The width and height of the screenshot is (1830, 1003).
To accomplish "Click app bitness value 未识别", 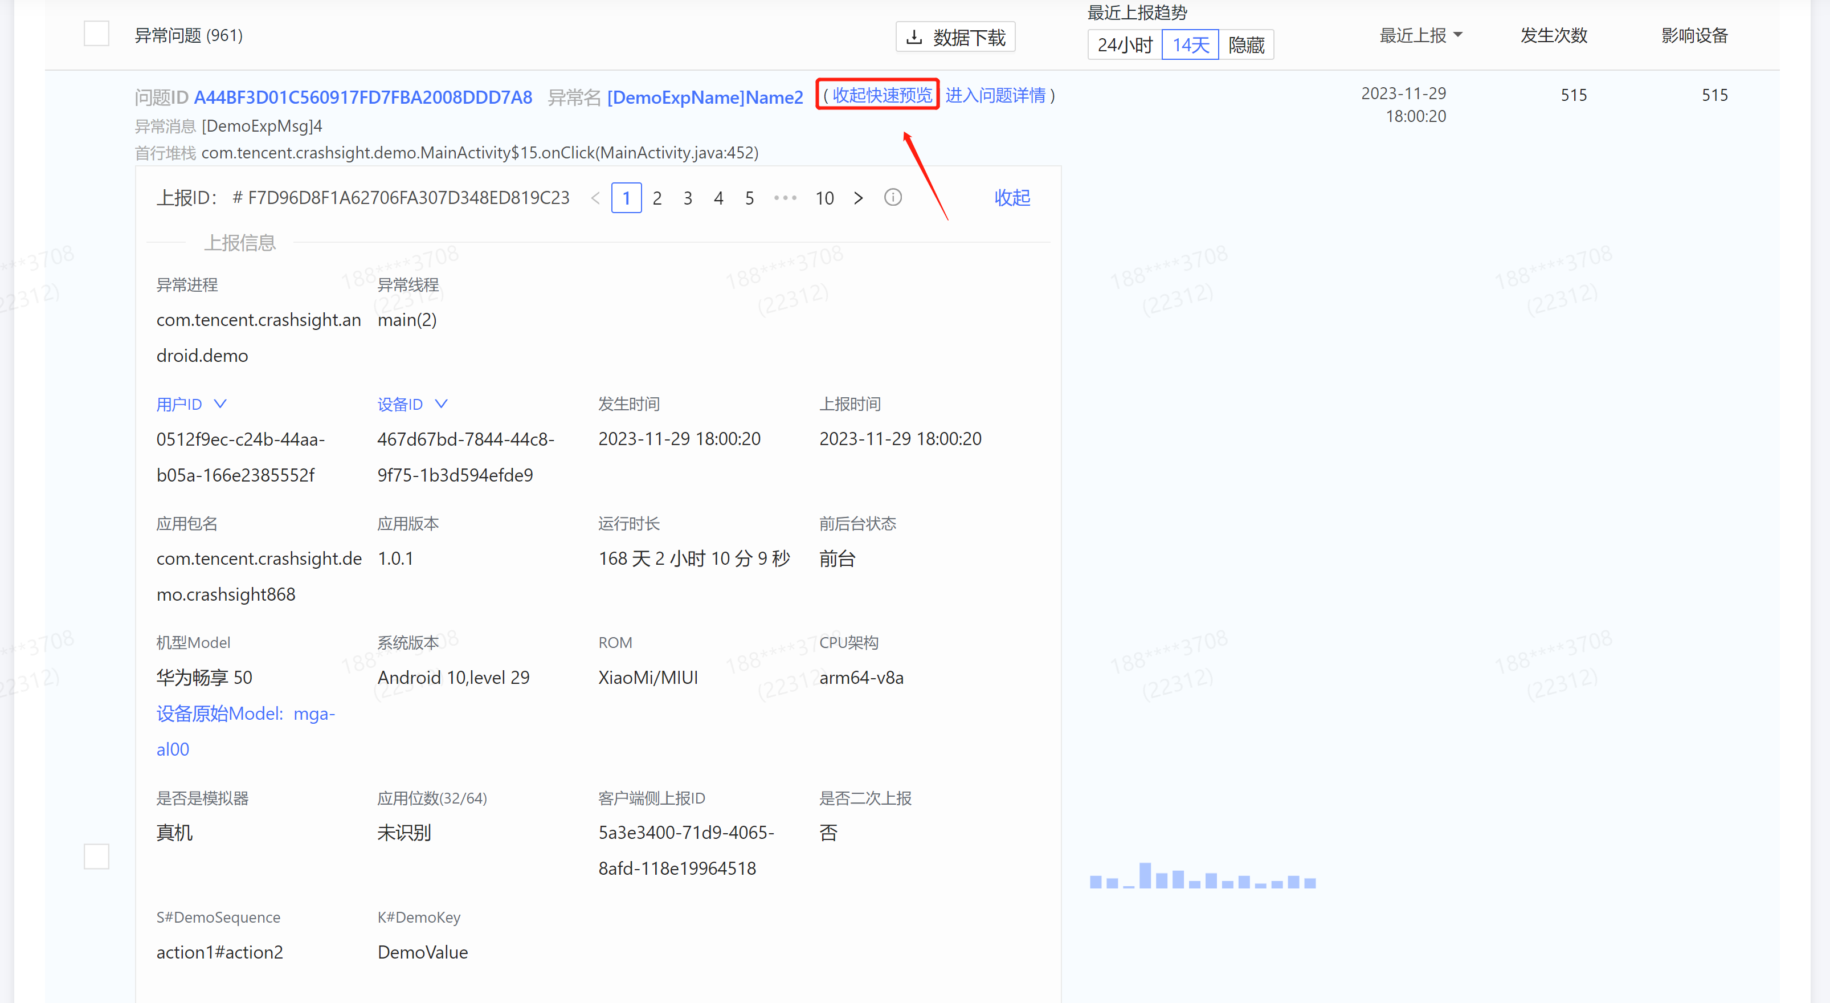I will pyautogui.click(x=404, y=833).
